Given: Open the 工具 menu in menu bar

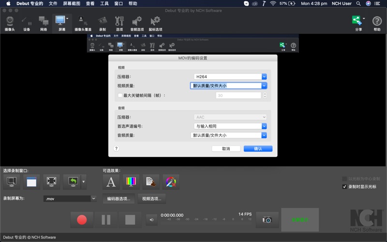Looking at the screenshot, I should (x=104, y=3).
